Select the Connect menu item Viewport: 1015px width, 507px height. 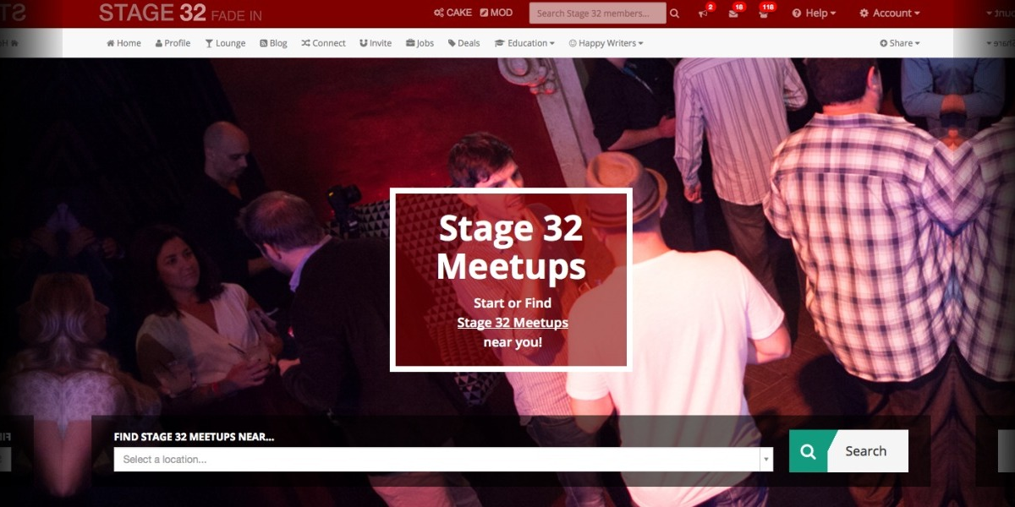click(x=323, y=43)
